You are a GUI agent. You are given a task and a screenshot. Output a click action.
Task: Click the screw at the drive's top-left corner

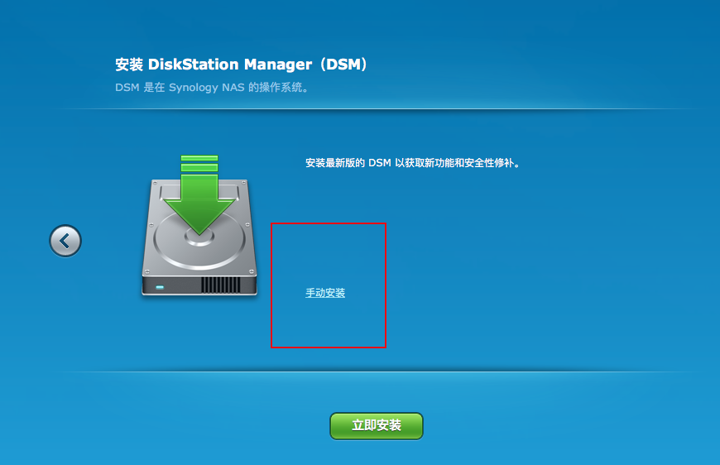pos(154,183)
